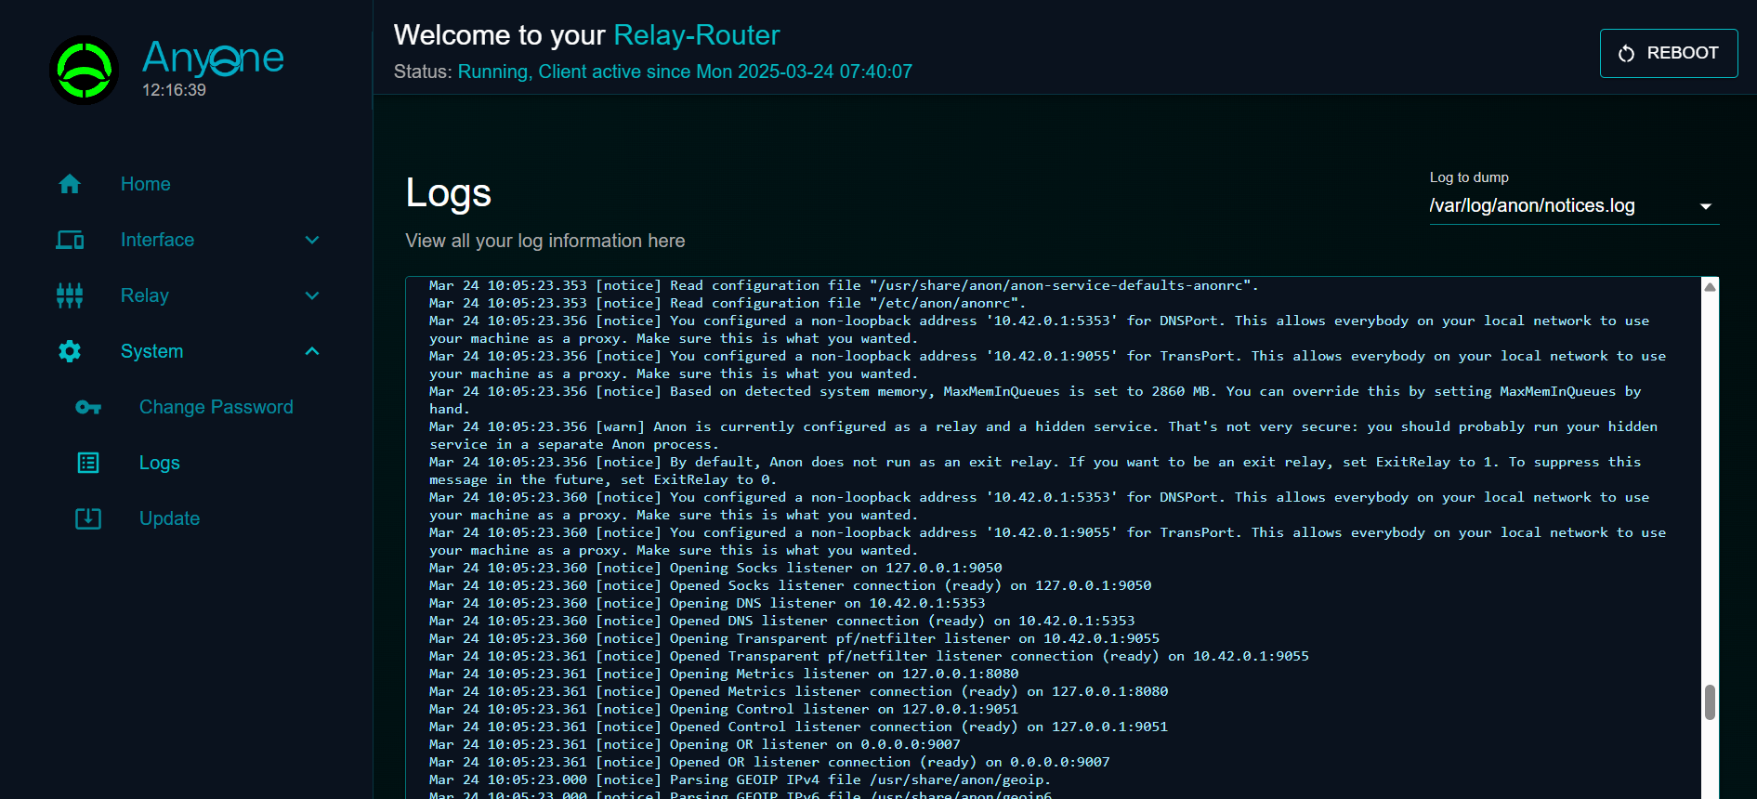This screenshot has height=799, width=1757.
Task: Click the Relay sidebar icon
Action: (x=70, y=295)
